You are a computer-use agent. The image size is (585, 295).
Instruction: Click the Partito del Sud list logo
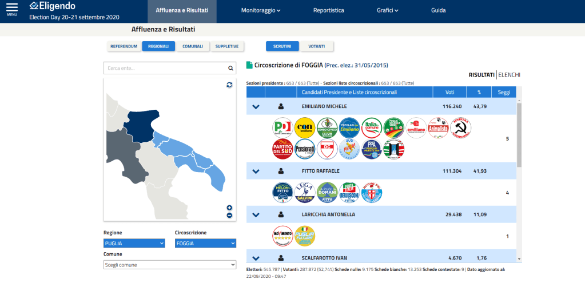282,149
